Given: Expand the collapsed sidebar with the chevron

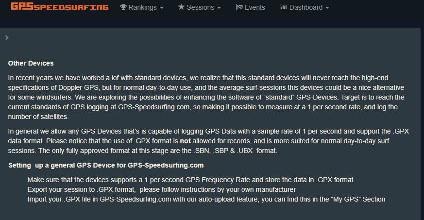Looking at the screenshot, I should coord(7,37).
